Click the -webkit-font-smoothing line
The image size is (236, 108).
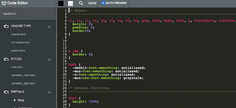[109, 68]
